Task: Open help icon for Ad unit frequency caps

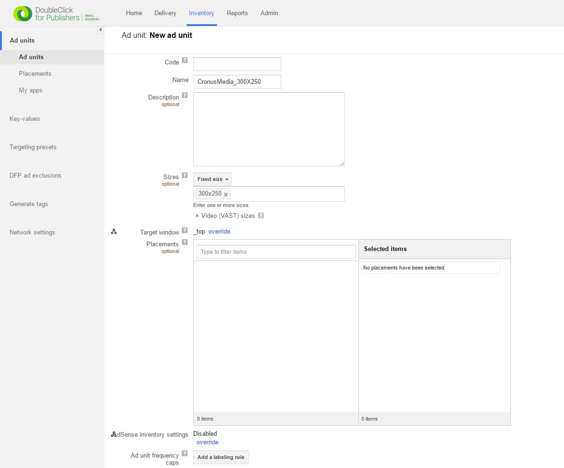Action: tap(185, 453)
